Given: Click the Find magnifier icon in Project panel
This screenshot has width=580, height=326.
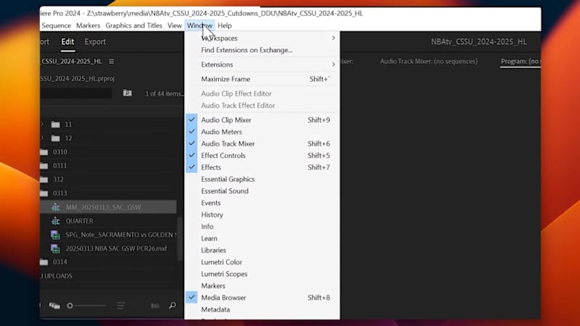Looking at the screenshot, I should [173, 305].
